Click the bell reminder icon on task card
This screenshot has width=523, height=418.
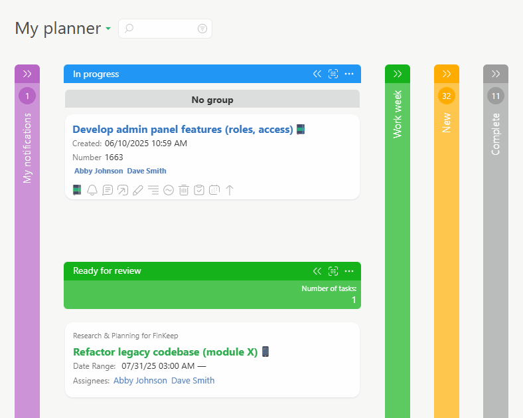pyautogui.click(x=92, y=190)
